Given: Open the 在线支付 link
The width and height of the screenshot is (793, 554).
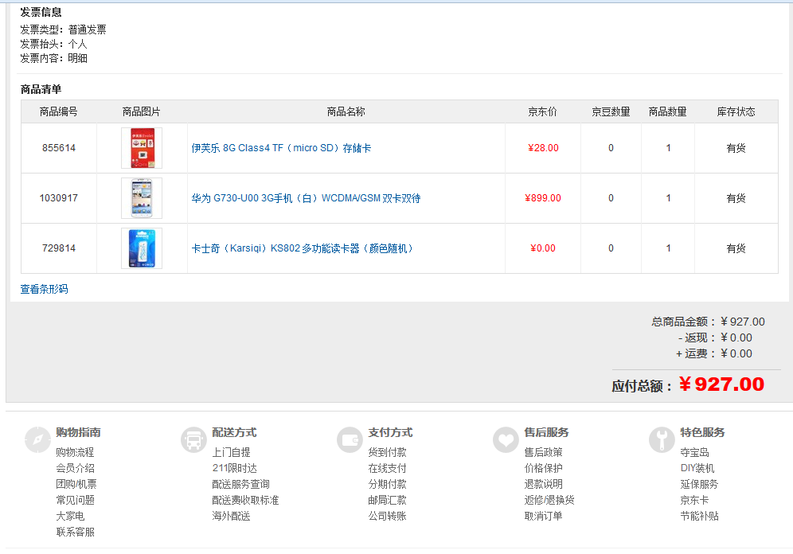Looking at the screenshot, I should [x=388, y=468].
